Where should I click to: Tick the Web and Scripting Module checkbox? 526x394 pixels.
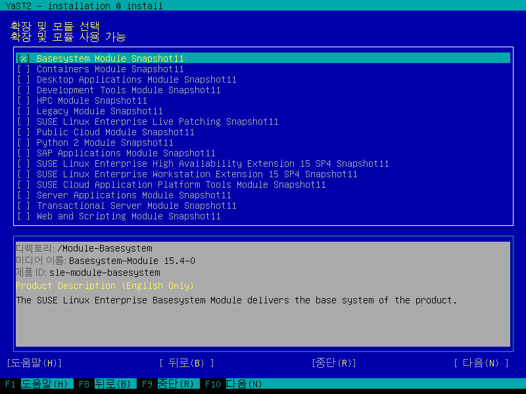24,216
